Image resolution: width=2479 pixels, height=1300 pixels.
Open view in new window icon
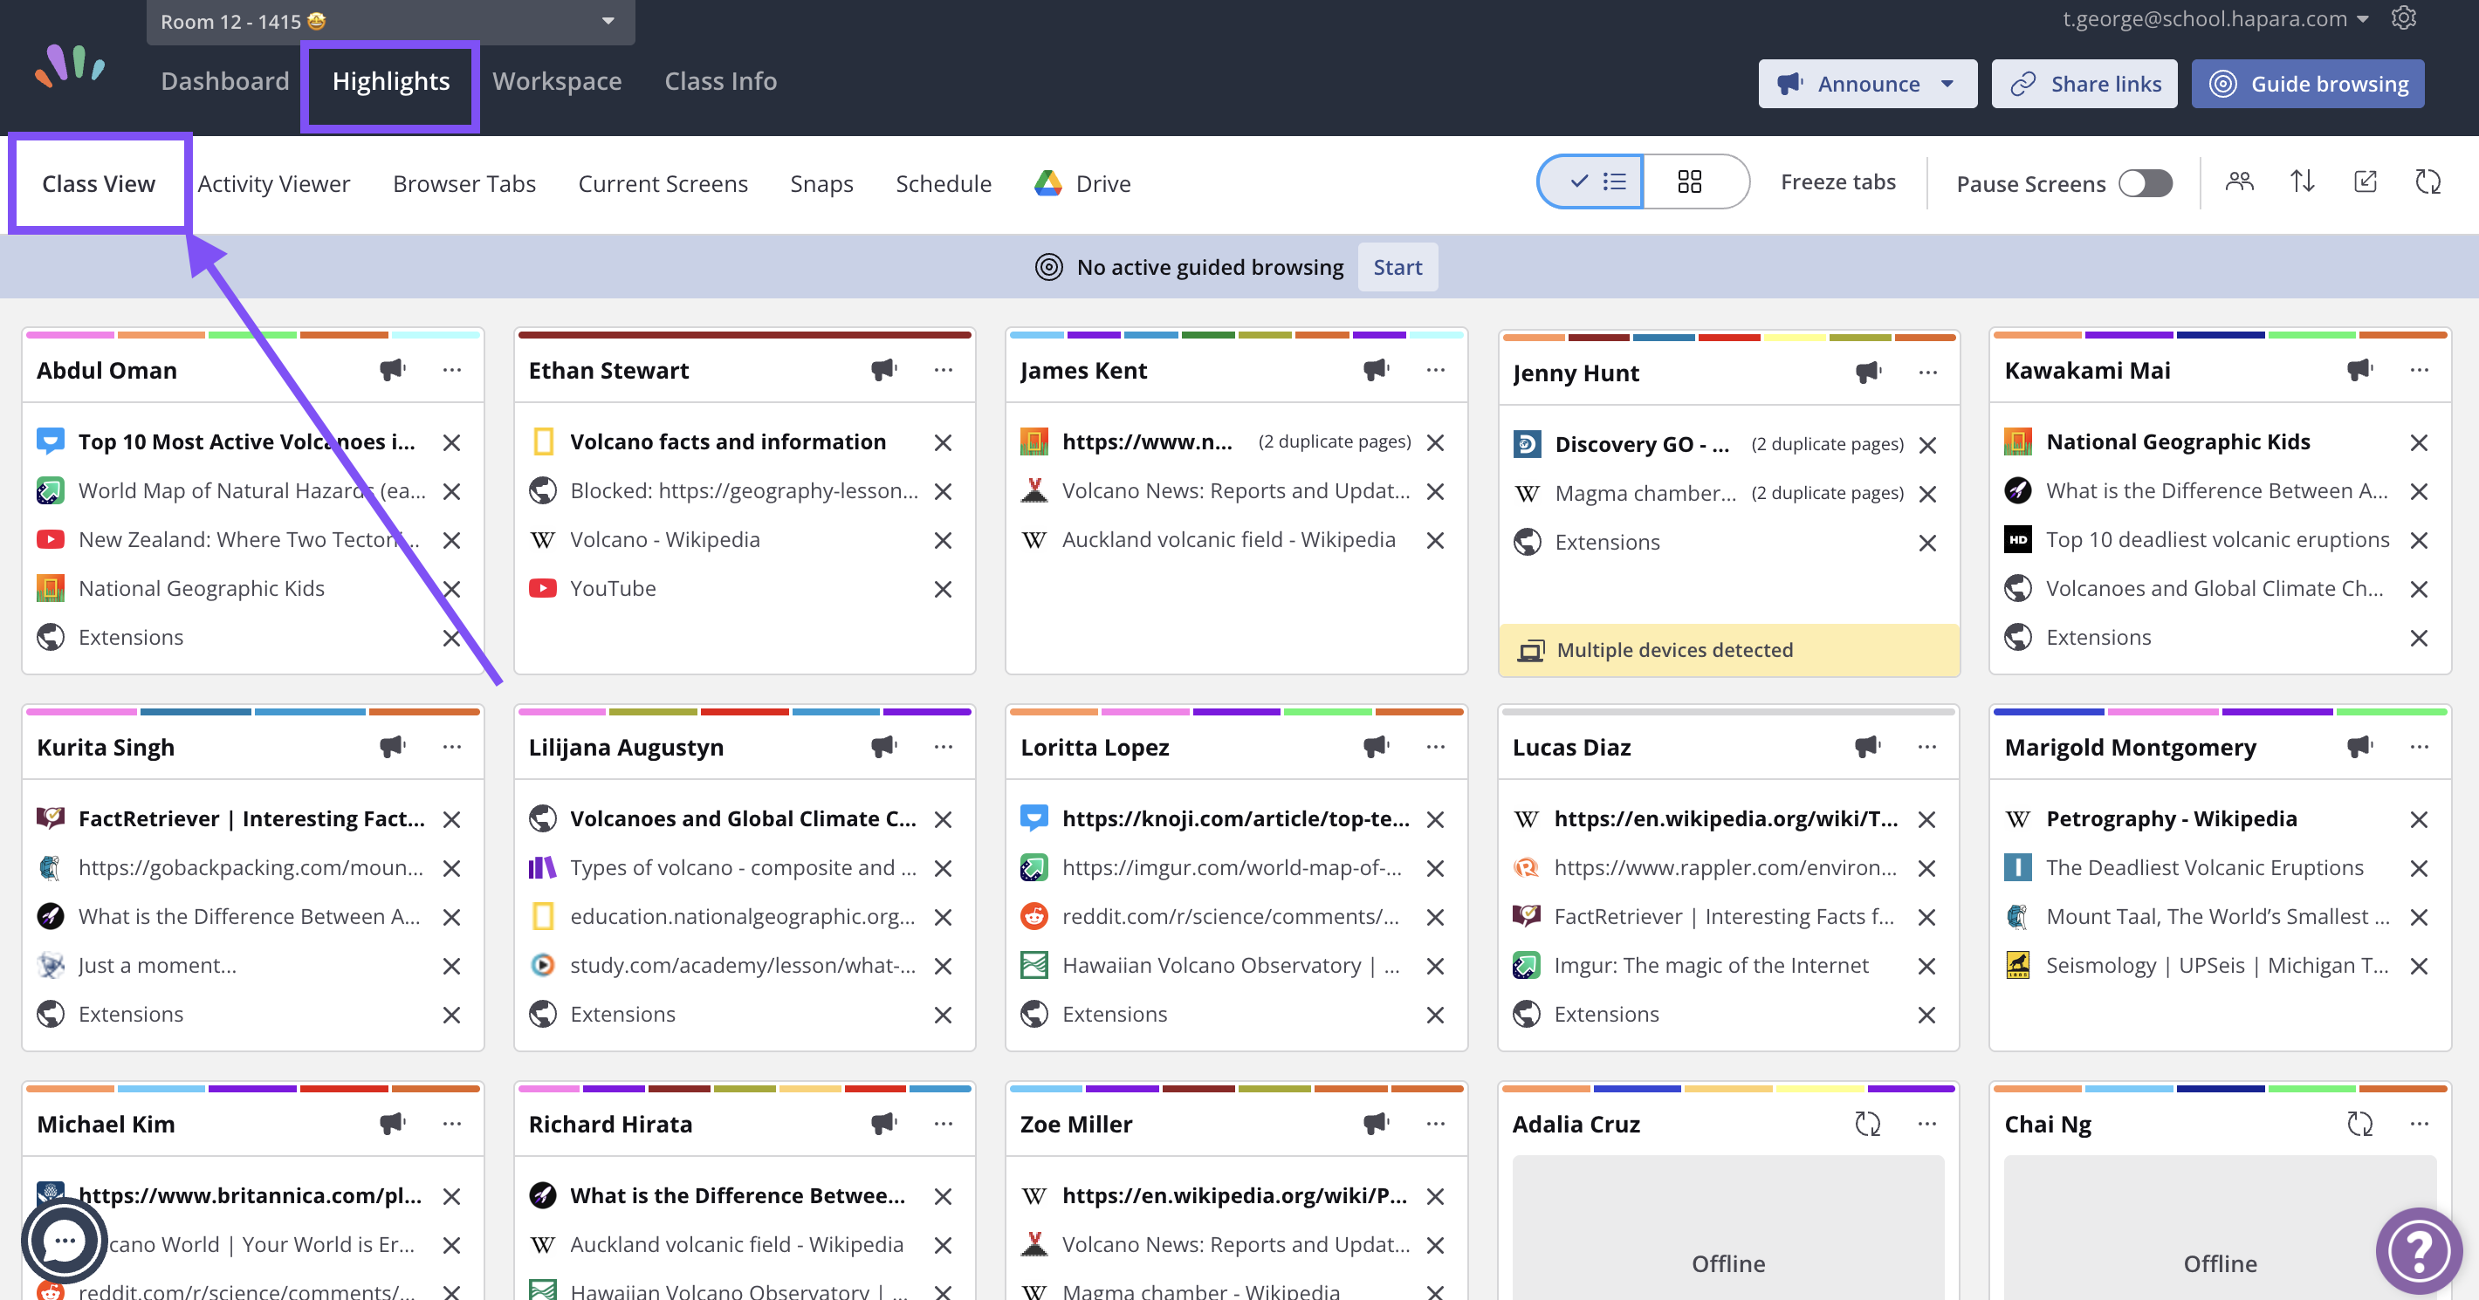[x=2366, y=181]
